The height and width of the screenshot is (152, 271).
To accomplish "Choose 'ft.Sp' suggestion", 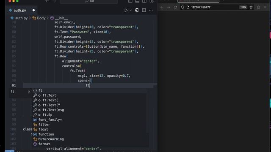I will [89, 115].
